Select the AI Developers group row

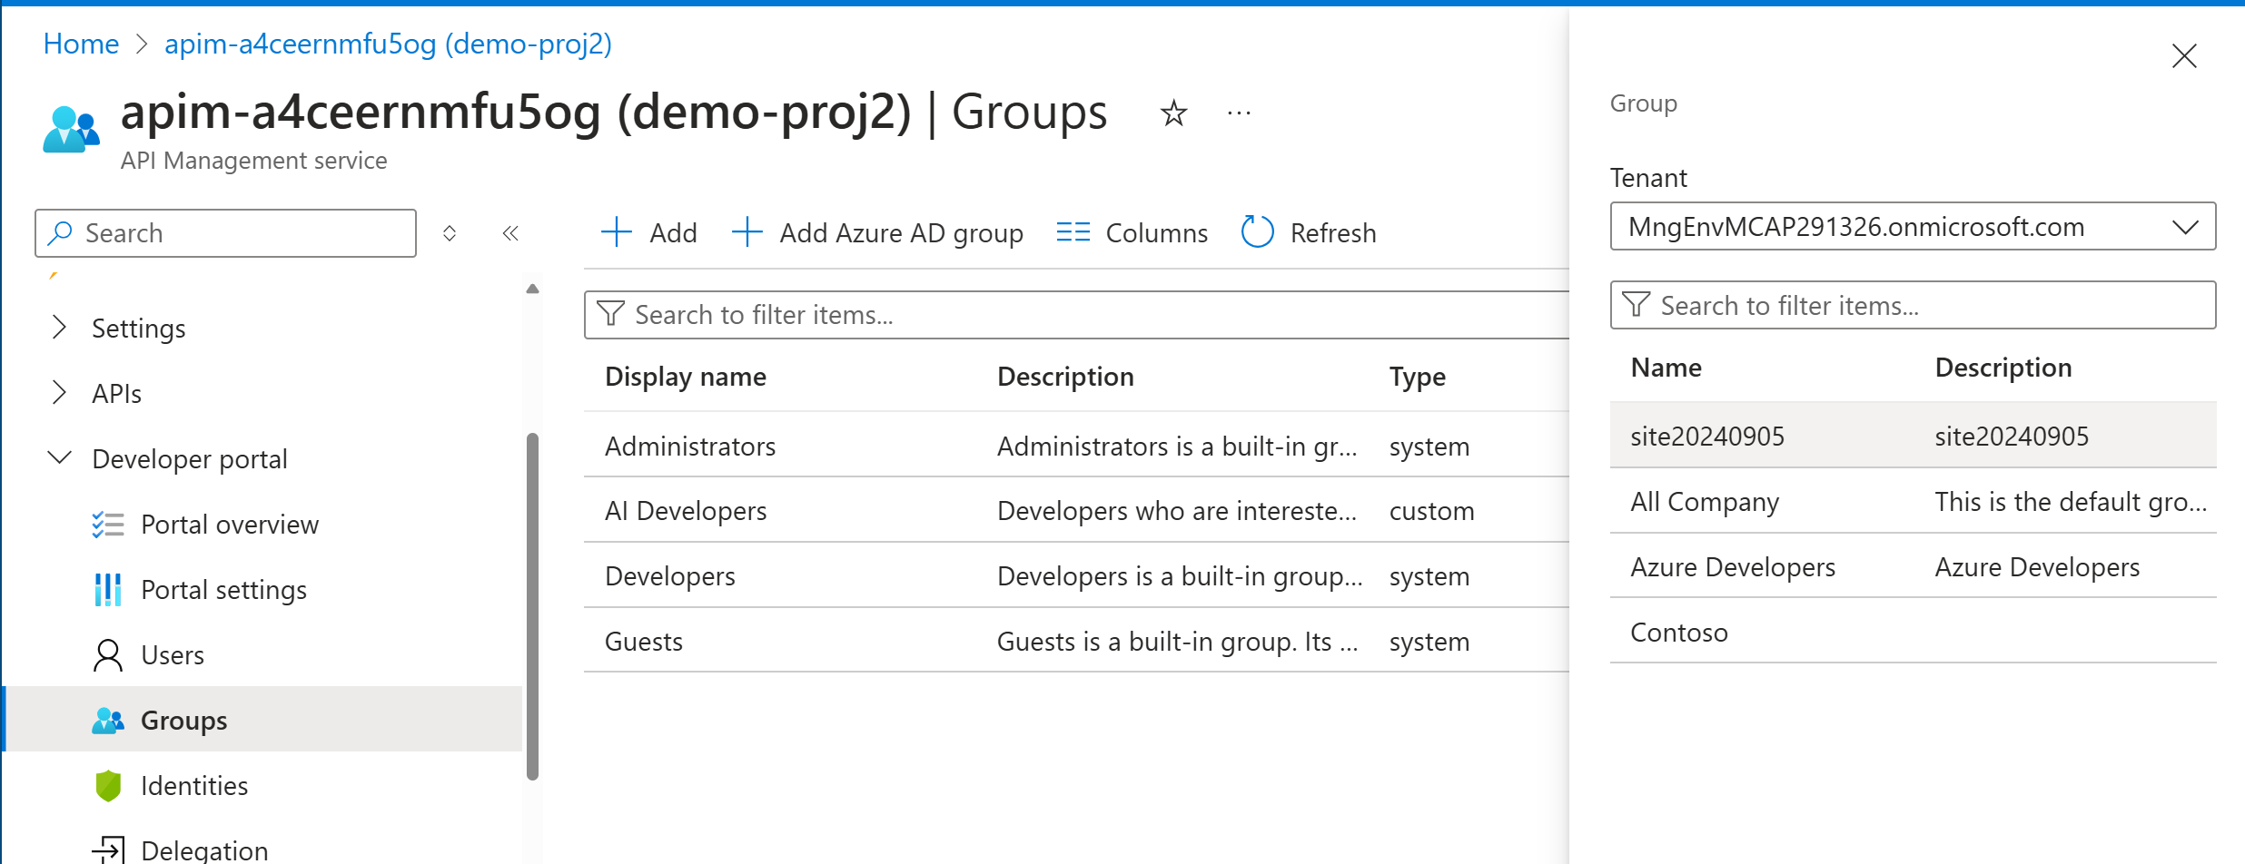(1076, 511)
